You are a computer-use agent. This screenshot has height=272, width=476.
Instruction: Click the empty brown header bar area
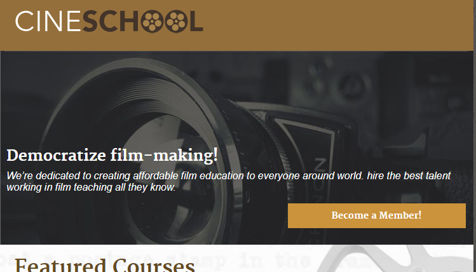tap(337, 25)
